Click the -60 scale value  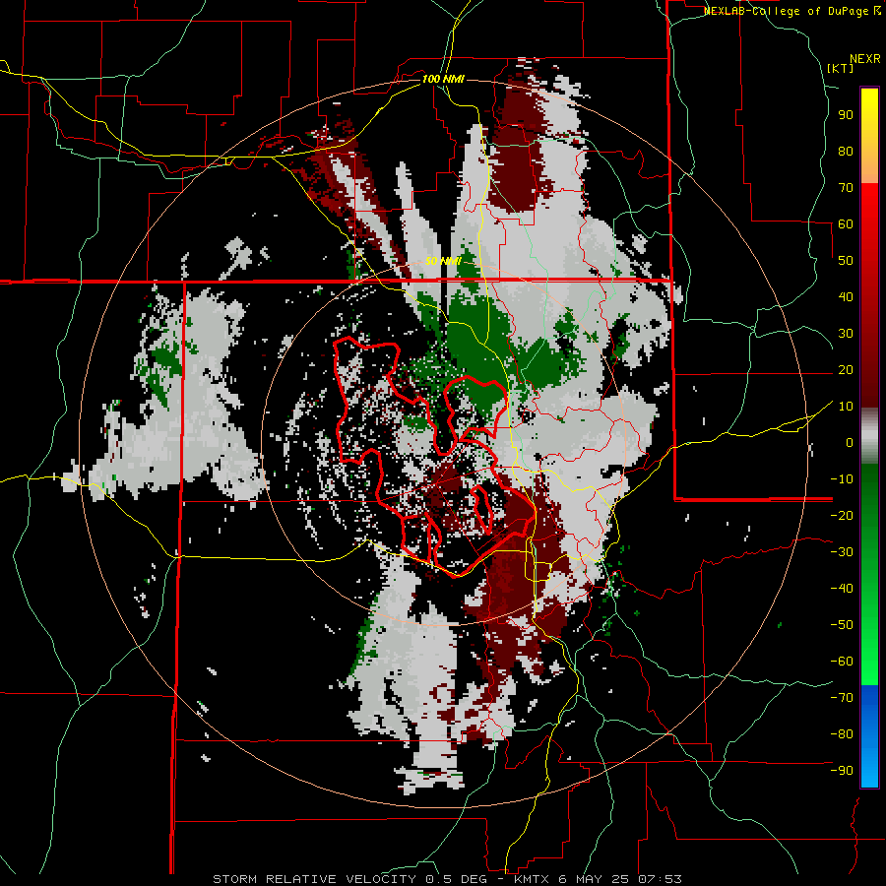[x=842, y=662]
